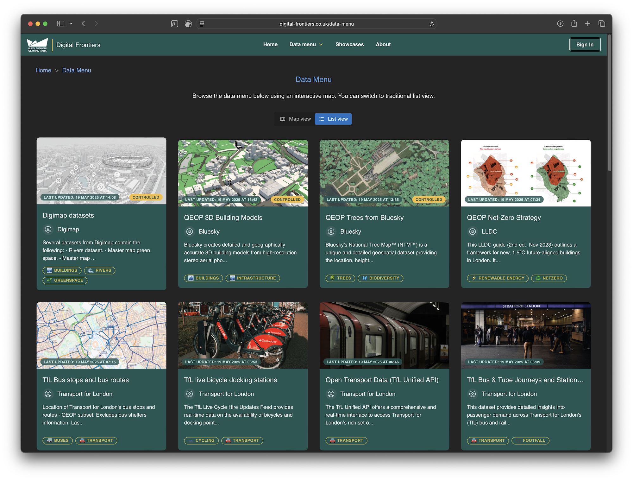Show the tab overview icon
Viewport: 633px width, 480px height.
(x=602, y=24)
